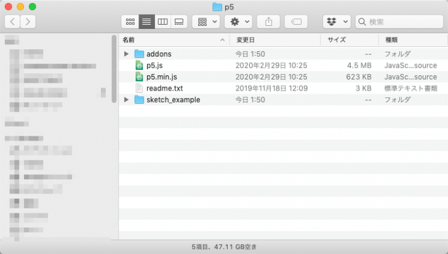Go back using the left arrow

tap(12, 22)
